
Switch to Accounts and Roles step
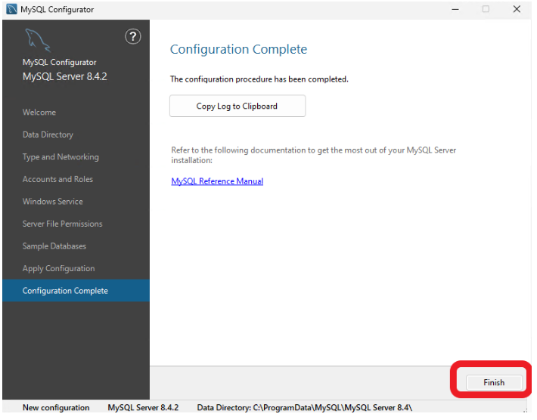(x=57, y=179)
